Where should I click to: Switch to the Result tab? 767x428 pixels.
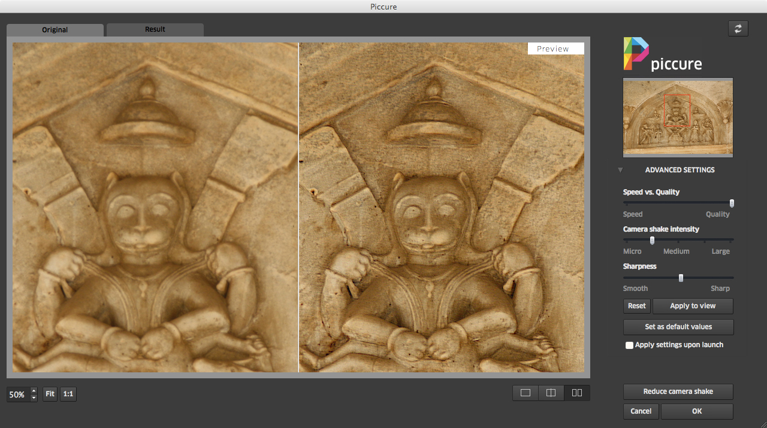pyautogui.click(x=155, y=29)
